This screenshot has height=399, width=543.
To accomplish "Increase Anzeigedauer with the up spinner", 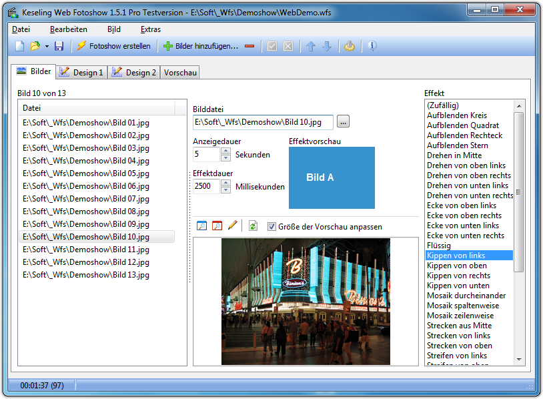I will [225, 151].
